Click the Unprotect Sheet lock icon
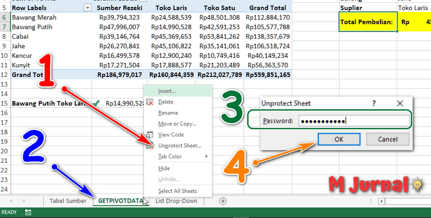The image size is (431, 218). [149, 146]
